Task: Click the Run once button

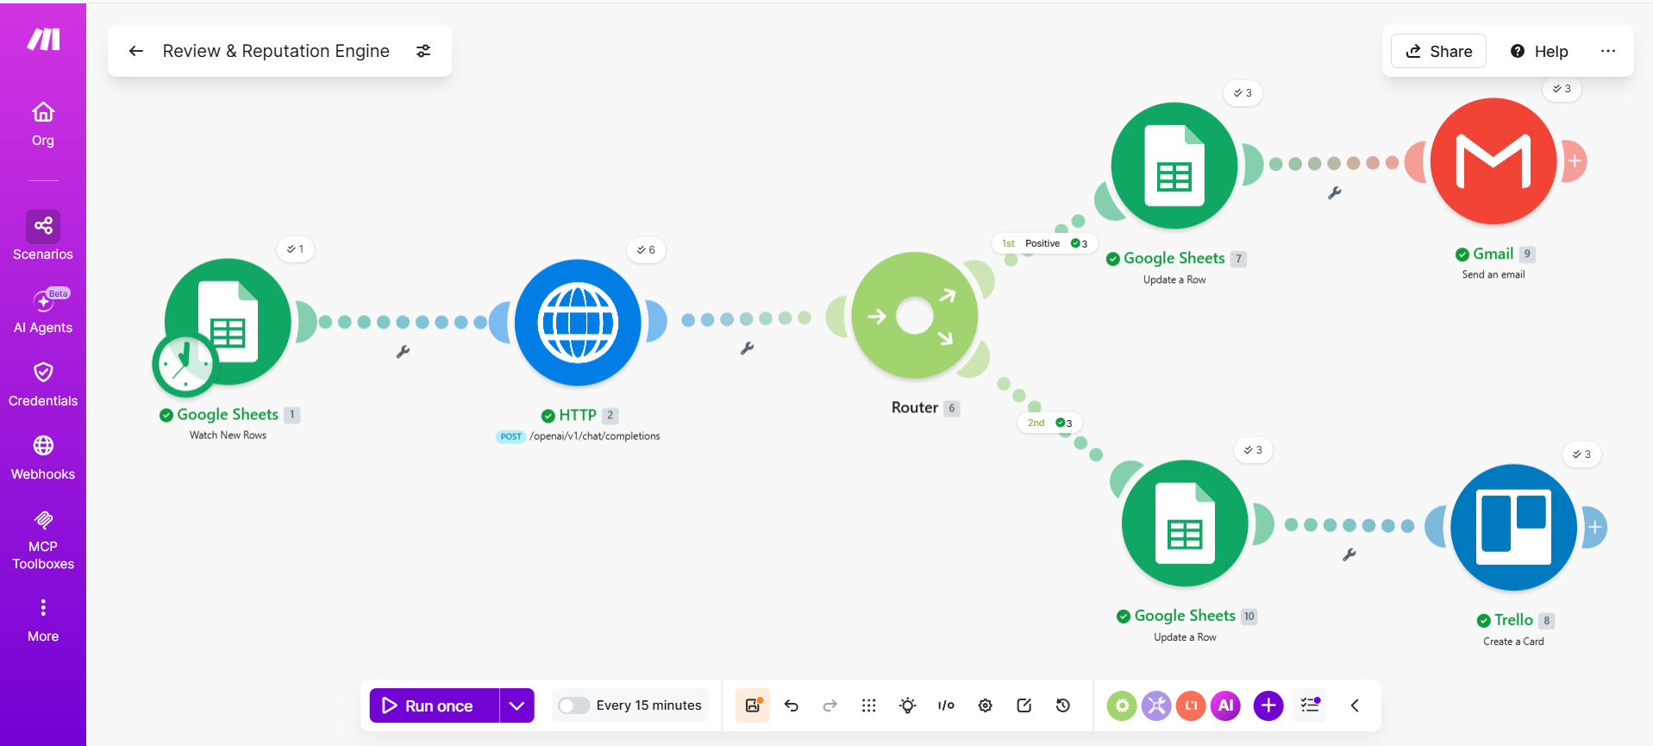Action: click(x=435, y=705)
